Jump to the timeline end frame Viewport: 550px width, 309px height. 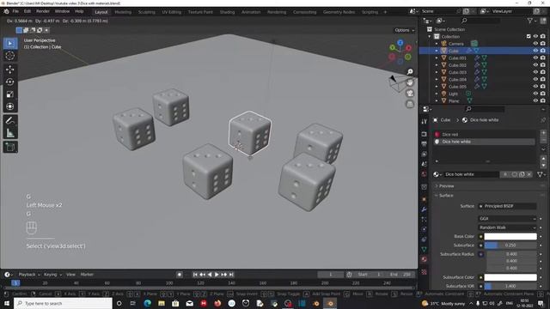point(231,275)
